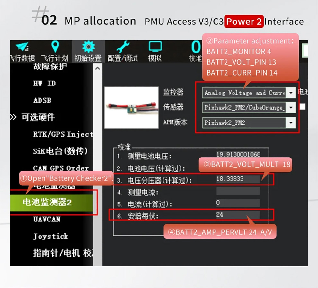The image size is (318, 288).
Task: Toggle the checkbox right of sensor dropdown
Action: [x=302, y=107]
